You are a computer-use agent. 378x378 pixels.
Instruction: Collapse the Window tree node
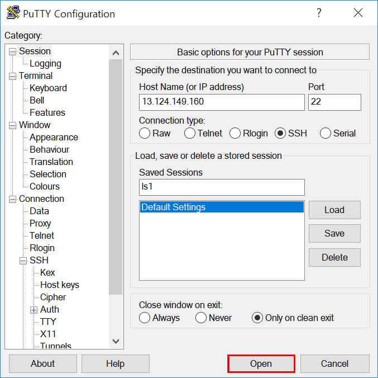(x=12, y=125)
